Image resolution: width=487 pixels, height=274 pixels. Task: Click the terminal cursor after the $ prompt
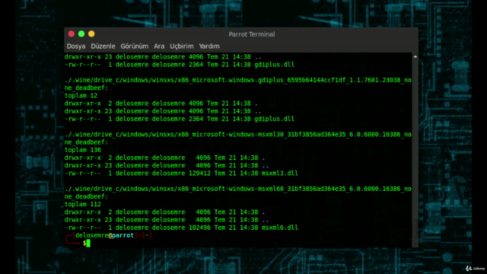(88, 244)
